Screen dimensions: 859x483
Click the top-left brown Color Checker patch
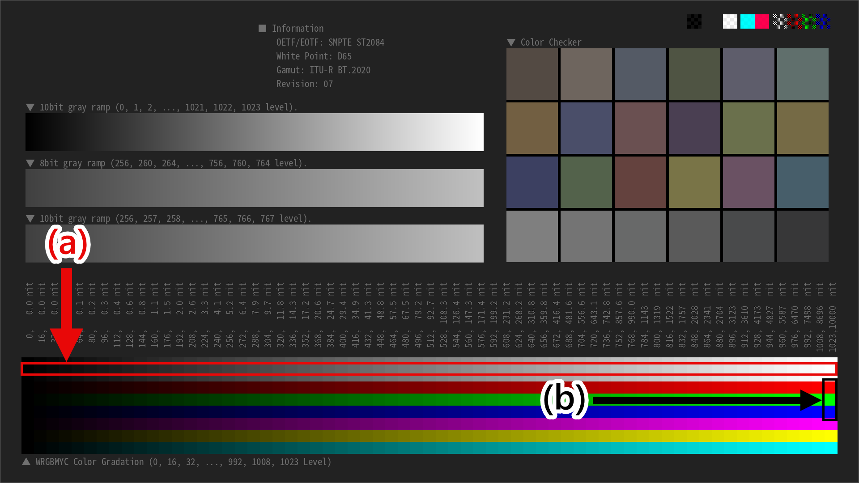click(x=532, y=74)
